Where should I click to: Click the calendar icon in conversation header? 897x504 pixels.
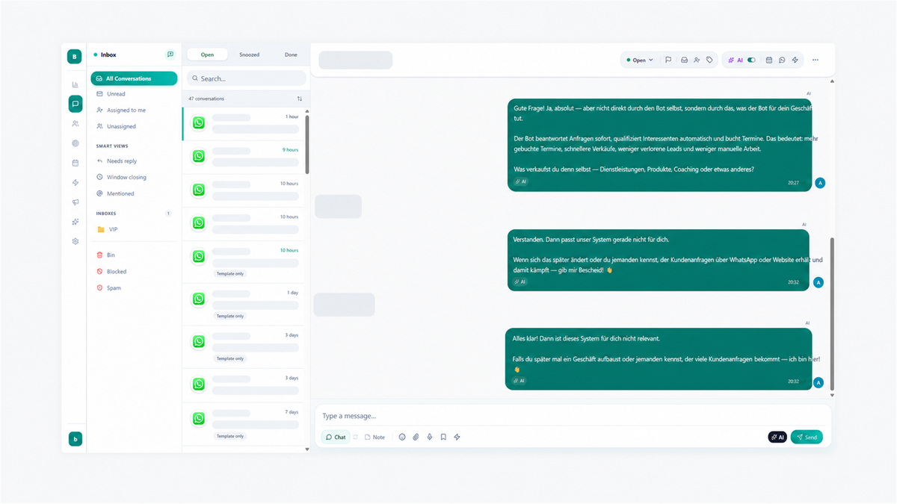coord(768,60)
